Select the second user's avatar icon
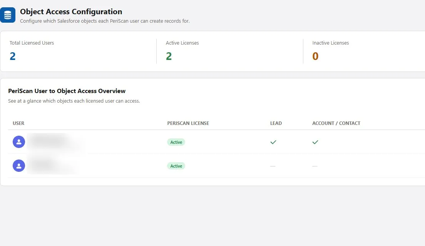The image size is (425, 246). [19, 166]
